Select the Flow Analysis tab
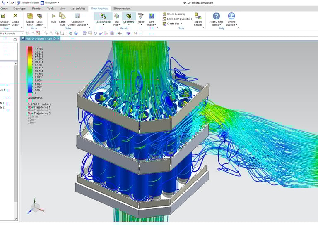This screenshot has height=227, width=318. tap(99, 9)
